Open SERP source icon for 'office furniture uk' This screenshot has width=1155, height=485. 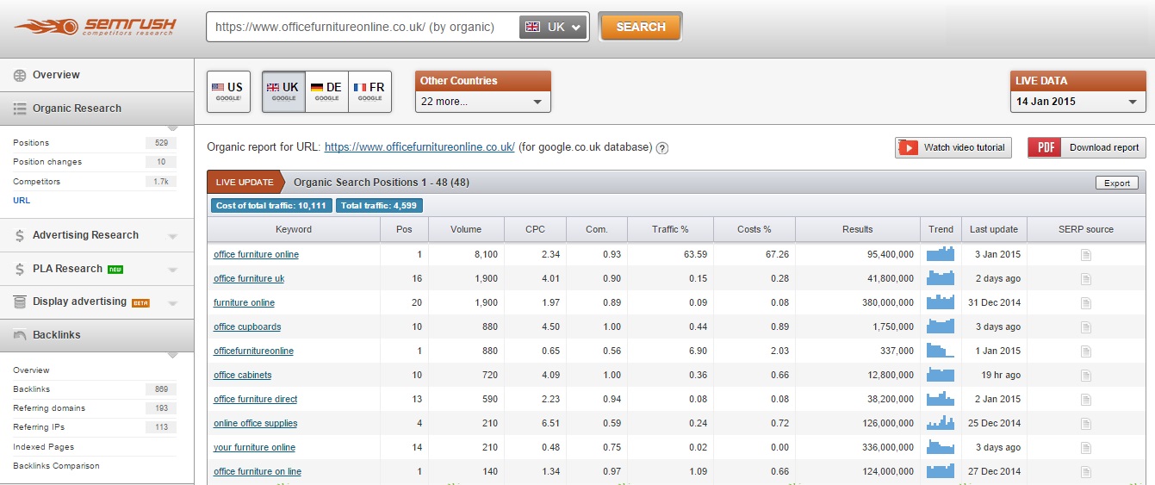tap(1086, 279)
